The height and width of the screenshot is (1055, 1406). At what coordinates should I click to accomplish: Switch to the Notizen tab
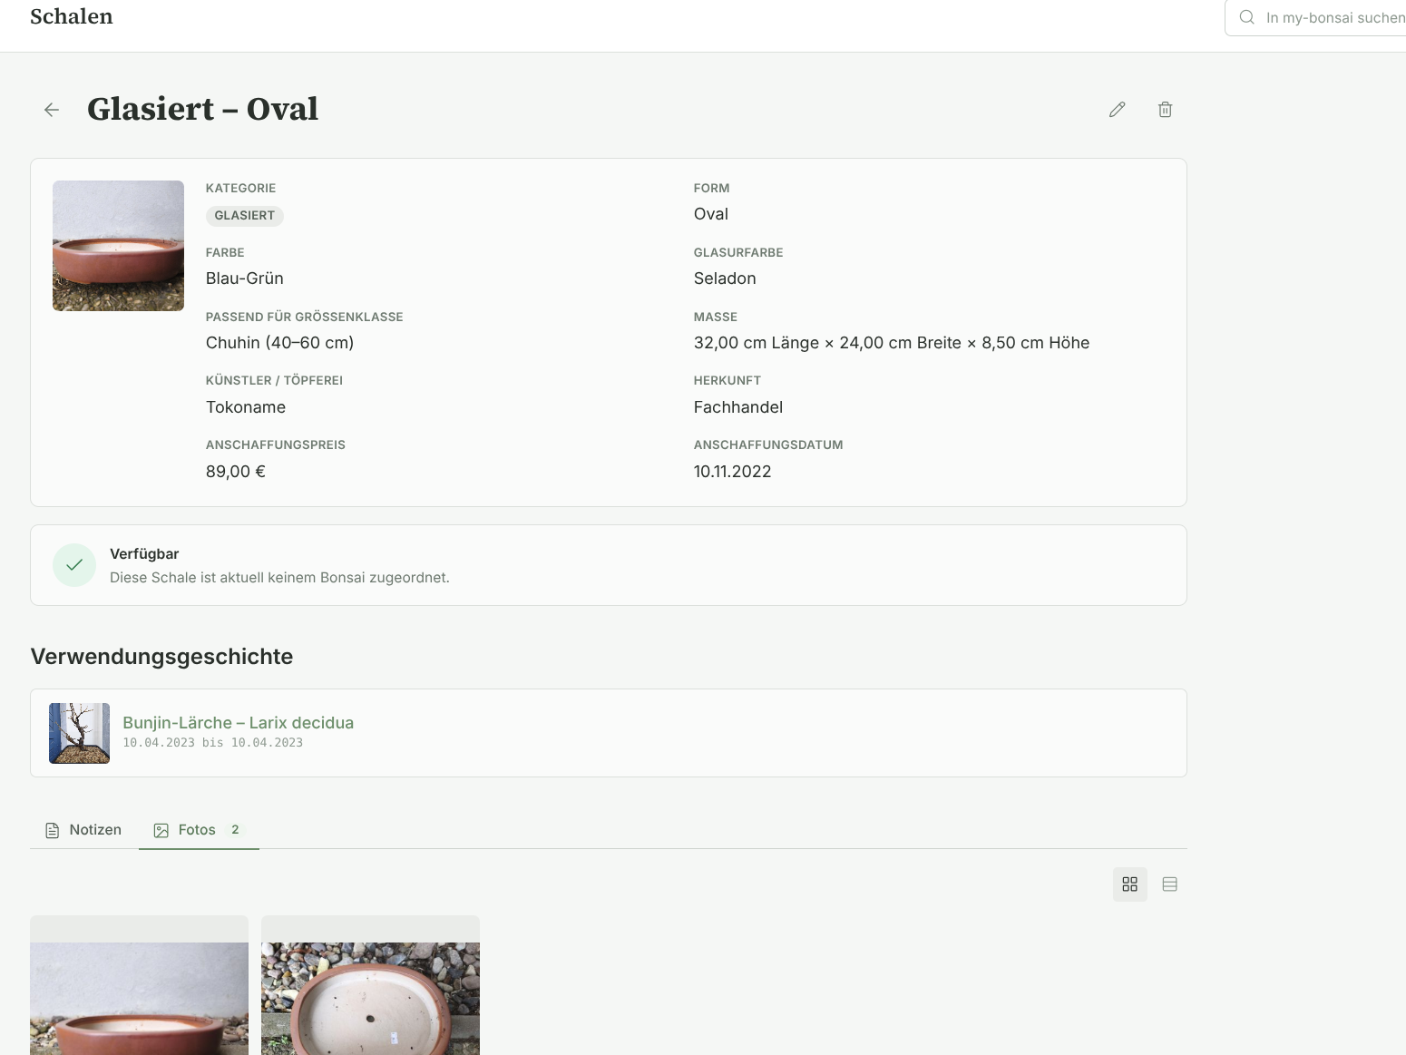tap(94, 830)
